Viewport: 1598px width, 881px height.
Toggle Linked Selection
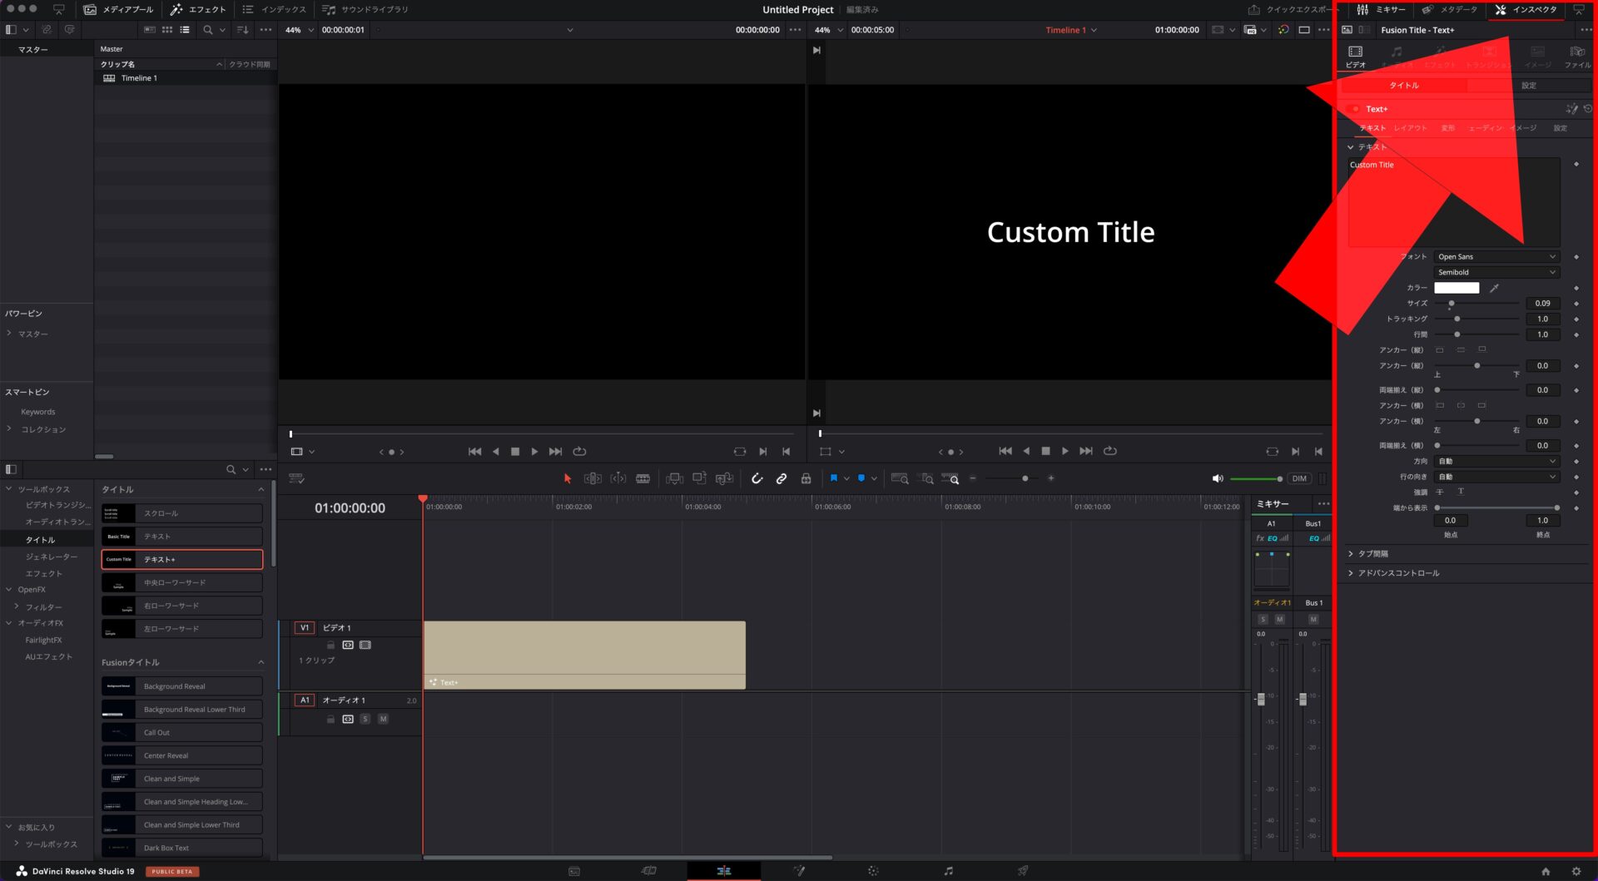tap(782, 478)
